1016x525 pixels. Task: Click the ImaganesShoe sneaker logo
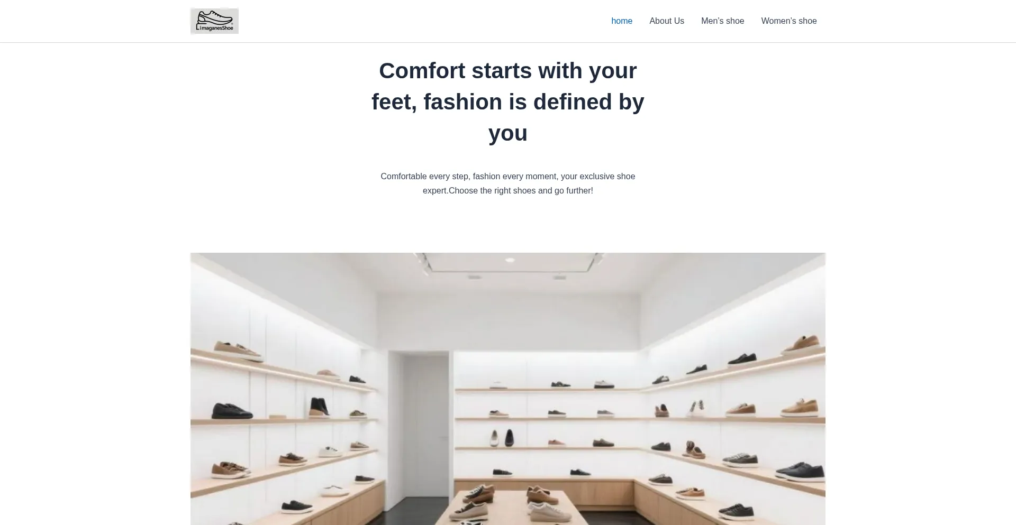click(214, 21)
